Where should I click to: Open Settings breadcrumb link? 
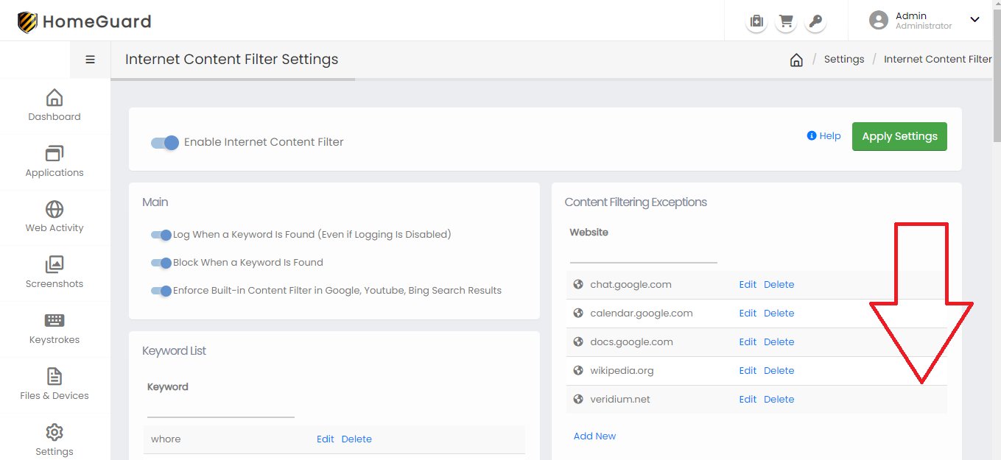pyautogui.click(x=844, y=60)
